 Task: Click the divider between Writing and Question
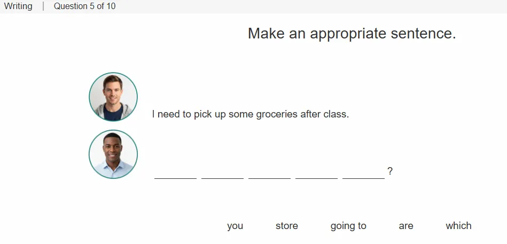(x=43, y=6)
